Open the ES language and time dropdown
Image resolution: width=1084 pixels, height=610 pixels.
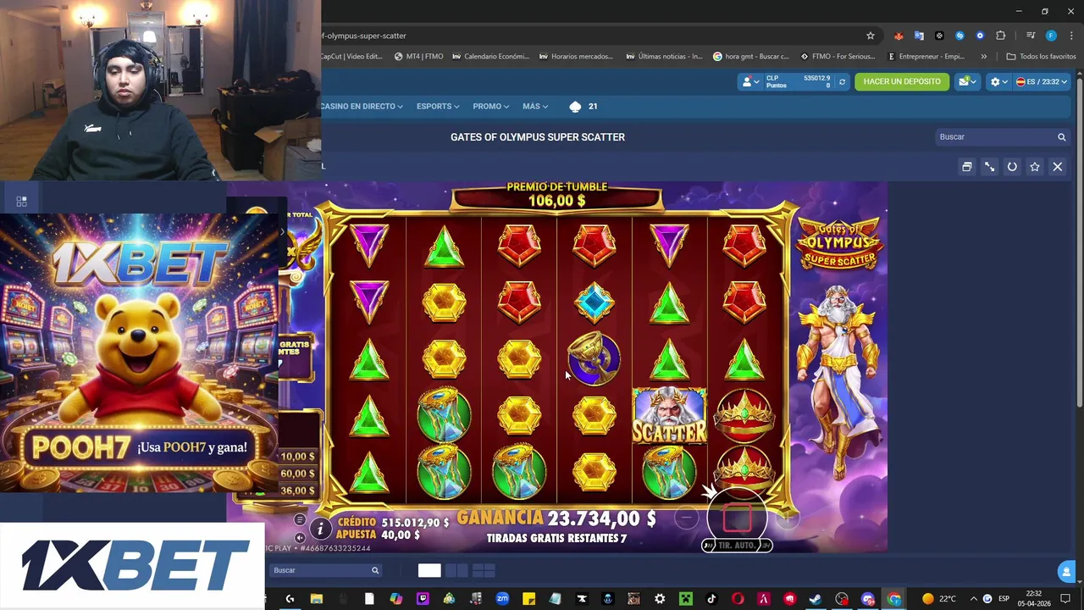click(1042, 81)
